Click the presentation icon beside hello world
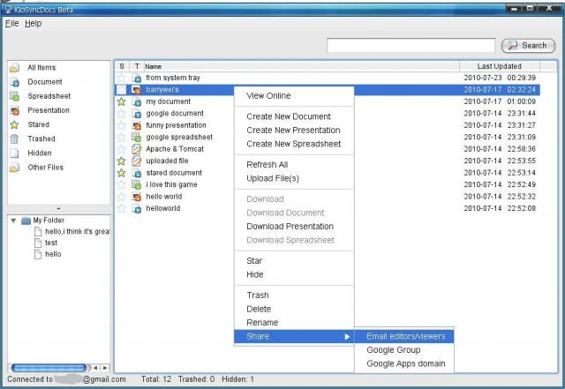The image size is (565, 389). click(x=137, y=197)
